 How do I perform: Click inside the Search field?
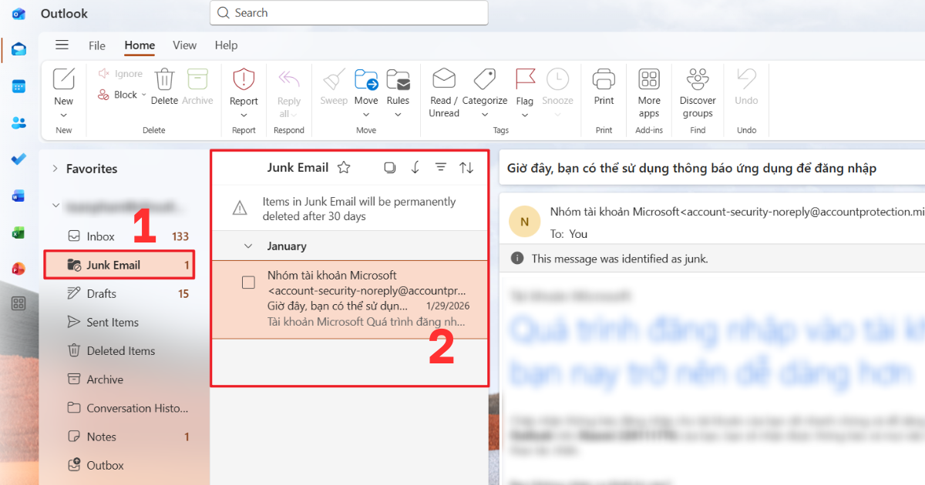[348, 13]
